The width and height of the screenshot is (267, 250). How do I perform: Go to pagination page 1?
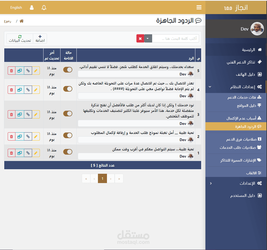(x=102, y=179)
